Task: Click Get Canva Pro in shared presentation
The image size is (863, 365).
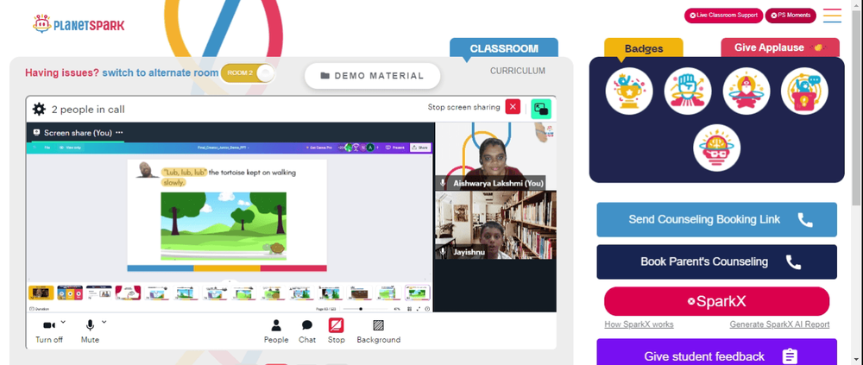Action: point(320,148)
